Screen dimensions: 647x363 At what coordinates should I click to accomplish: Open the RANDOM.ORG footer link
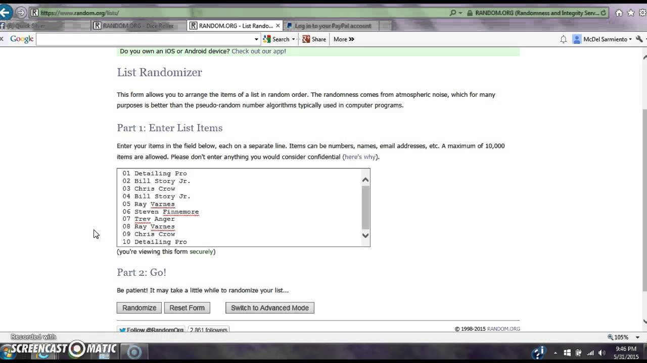(x=503, y=329)
